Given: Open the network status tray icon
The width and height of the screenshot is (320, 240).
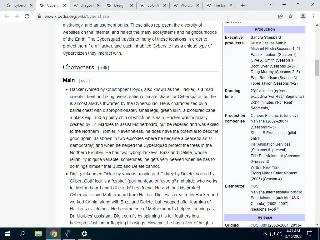Looking at the screenshot, I should click(x=272, y=234).
